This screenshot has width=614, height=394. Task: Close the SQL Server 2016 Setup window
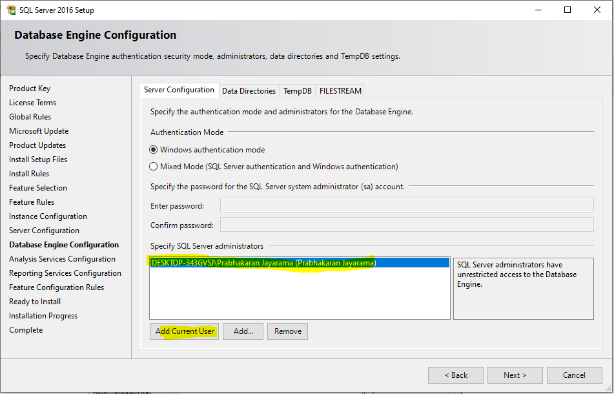(x=597, y=10)
